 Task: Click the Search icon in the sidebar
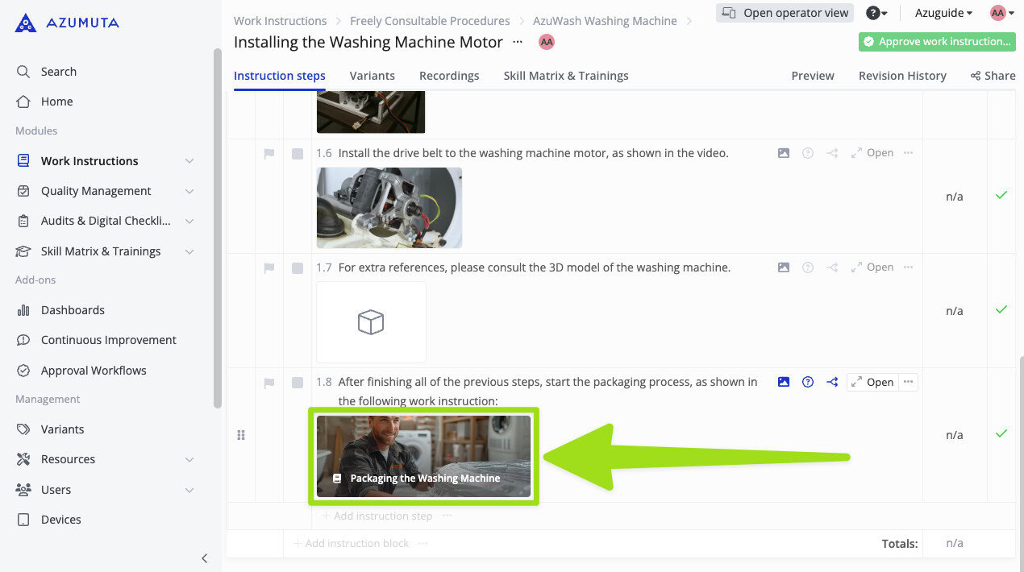tap(23, 71)
